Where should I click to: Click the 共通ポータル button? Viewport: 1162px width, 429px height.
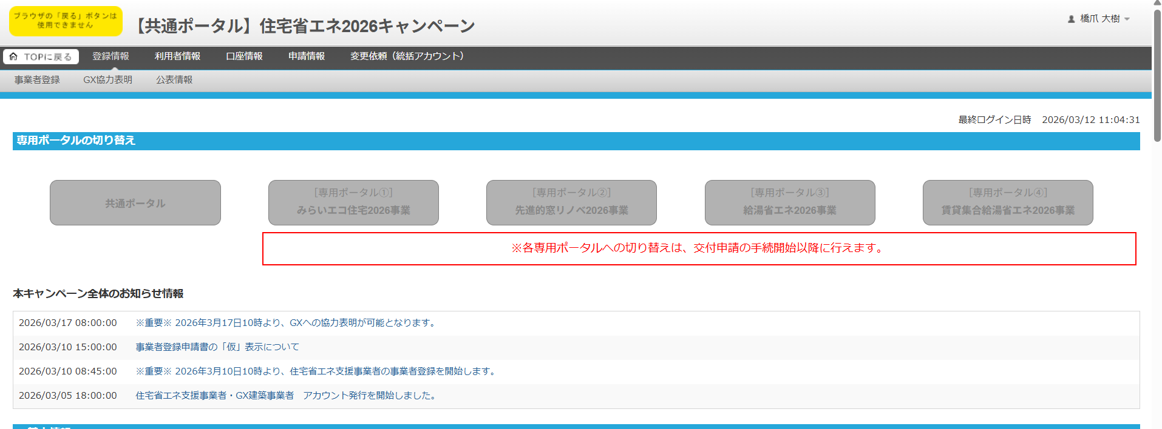coord(135,203)
